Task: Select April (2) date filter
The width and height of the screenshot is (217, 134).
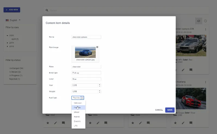Action: coord(15,39)
